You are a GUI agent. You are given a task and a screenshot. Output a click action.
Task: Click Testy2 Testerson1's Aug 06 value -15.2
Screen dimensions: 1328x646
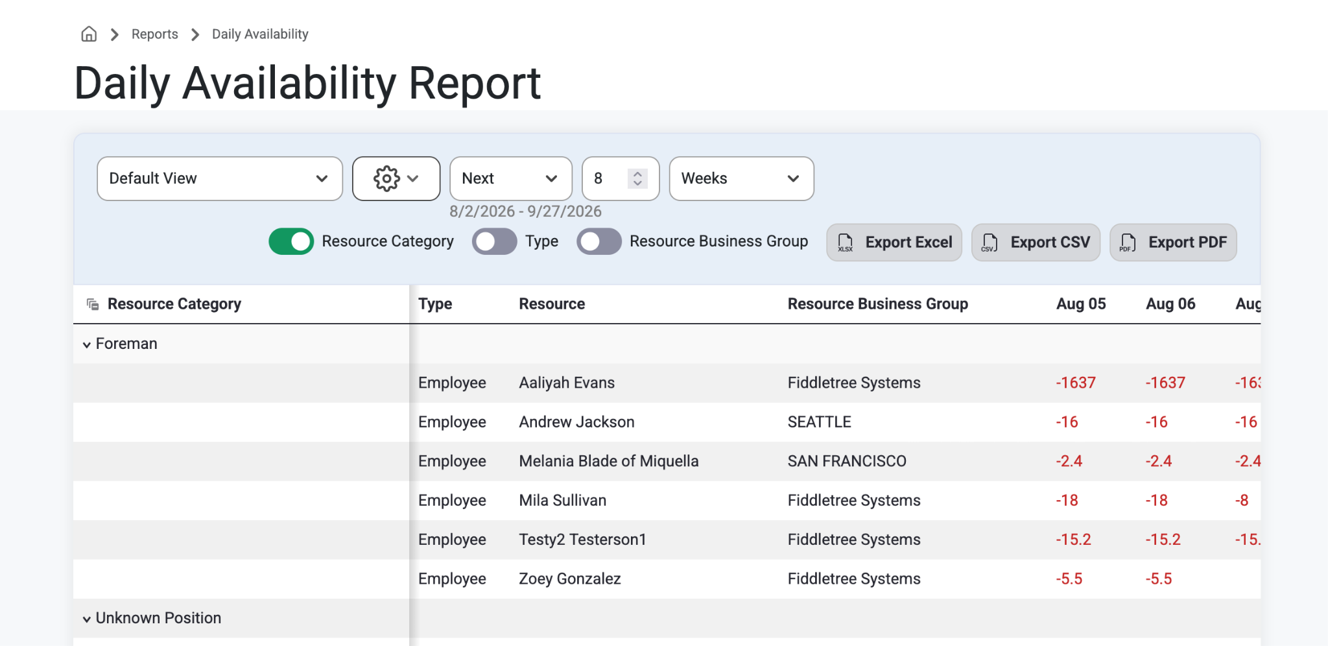[x=1163, y=540]
